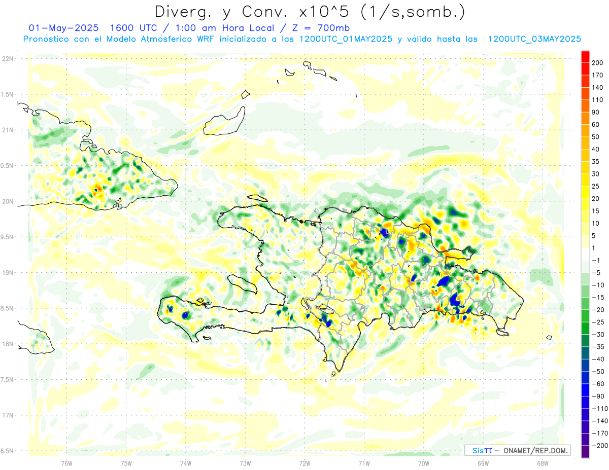The width and height of the screenshot is (609, 470).
Task: Click the green swatch between -25 and -30
Action: pyautogui.click(x=585, y=329)
